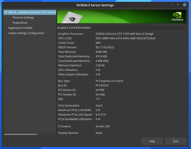The image size is (191, 149).
Task: Click the Bus ID value PCI:90:0:0
Action: pos(102,86)
